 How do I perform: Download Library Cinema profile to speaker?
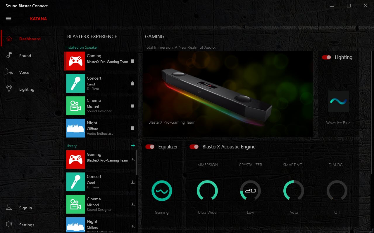[x=132, y=204]
